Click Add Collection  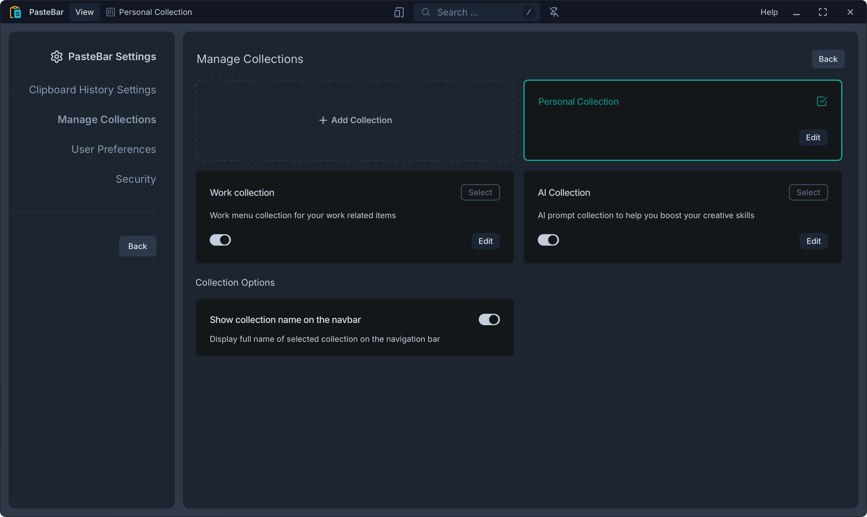click(x=354, y=120)
